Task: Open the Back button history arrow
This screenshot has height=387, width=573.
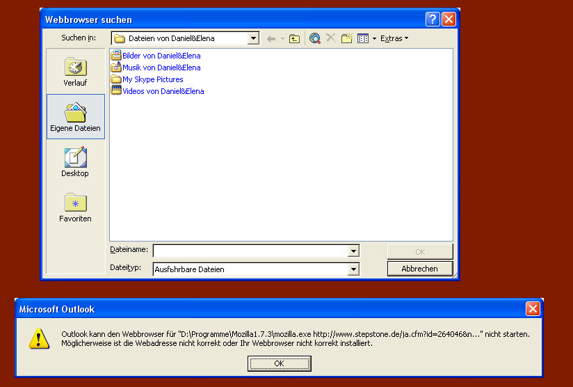Action: tap(282, 38)
